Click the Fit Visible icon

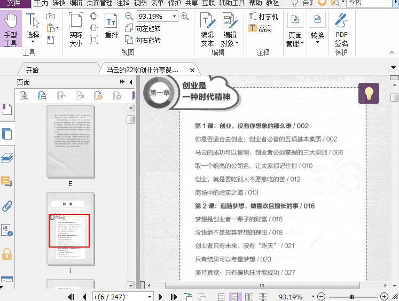coord(93,40)
